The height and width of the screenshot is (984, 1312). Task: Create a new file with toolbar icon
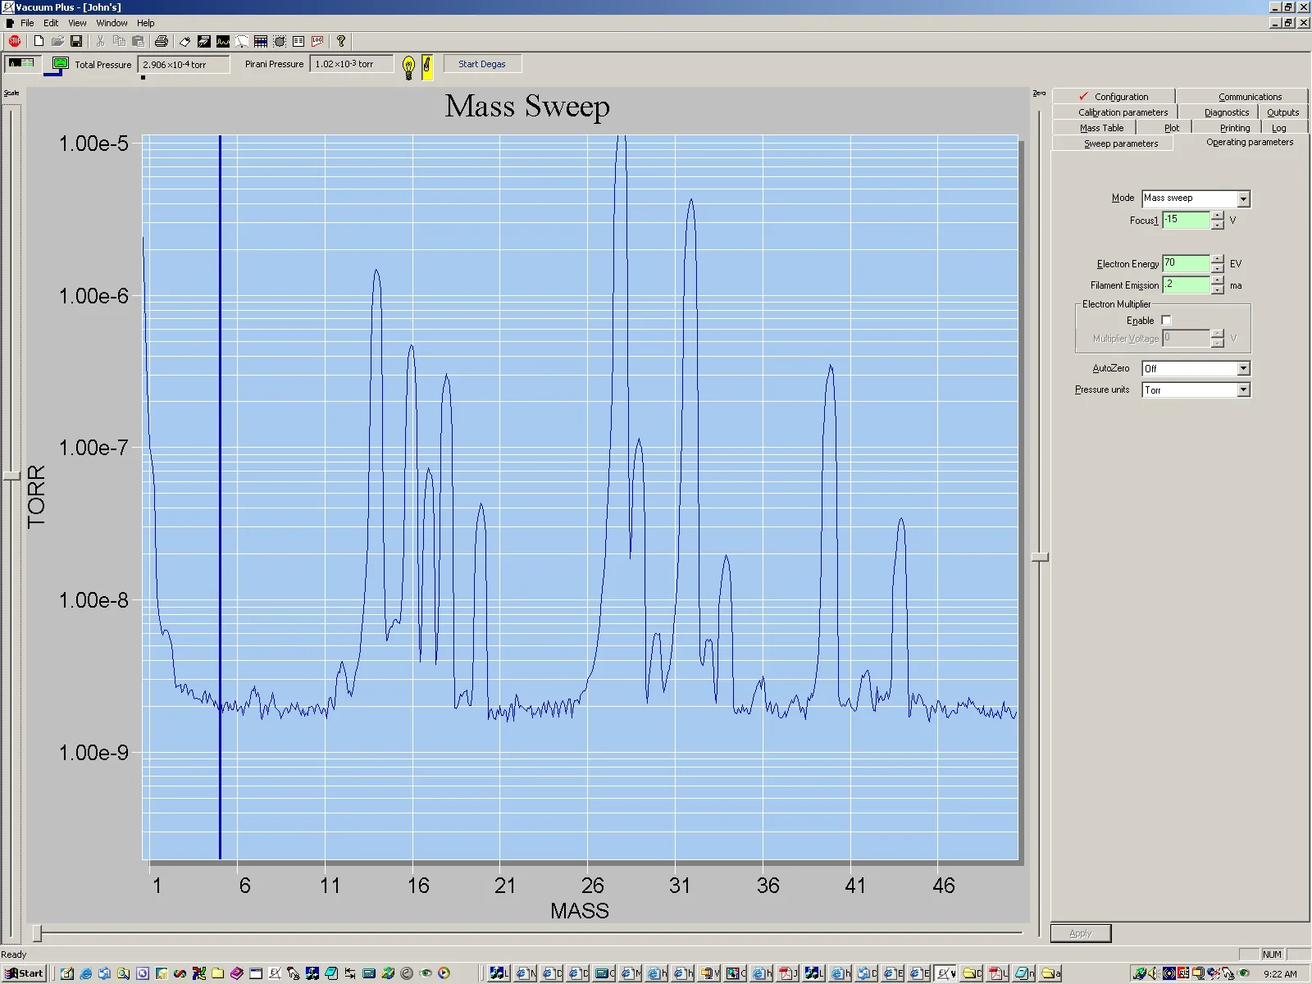39,41
